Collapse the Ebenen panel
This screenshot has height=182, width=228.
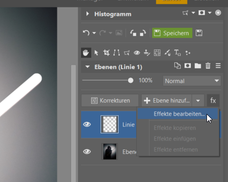pos(87,67)
